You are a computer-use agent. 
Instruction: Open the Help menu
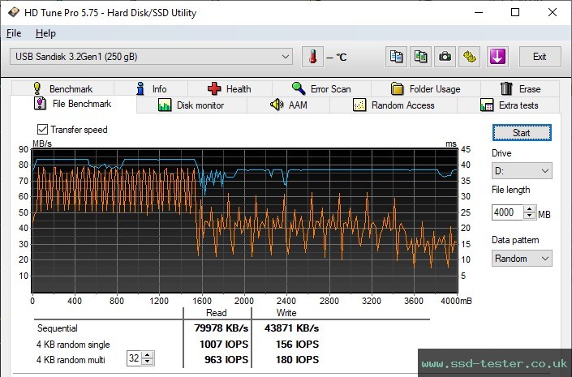pos(45,33)
